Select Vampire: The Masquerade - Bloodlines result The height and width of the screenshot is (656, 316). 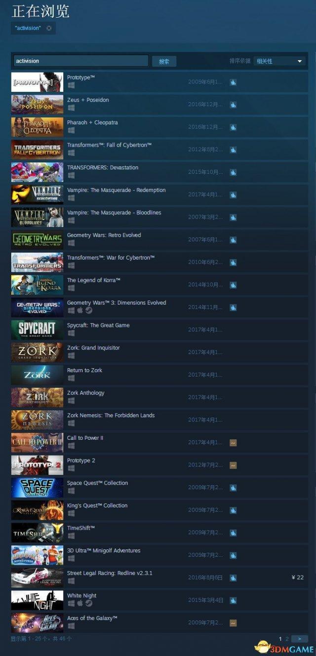159,217
